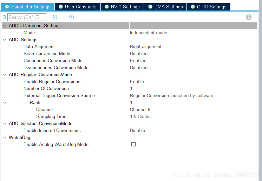Select the Enable Analog WatchDog Mode label
The width and height of the screenshot is (262, 181).
56,144
